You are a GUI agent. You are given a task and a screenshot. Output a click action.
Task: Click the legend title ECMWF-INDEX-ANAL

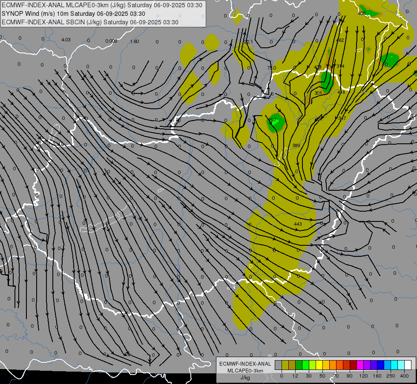(x=245, y=364)
